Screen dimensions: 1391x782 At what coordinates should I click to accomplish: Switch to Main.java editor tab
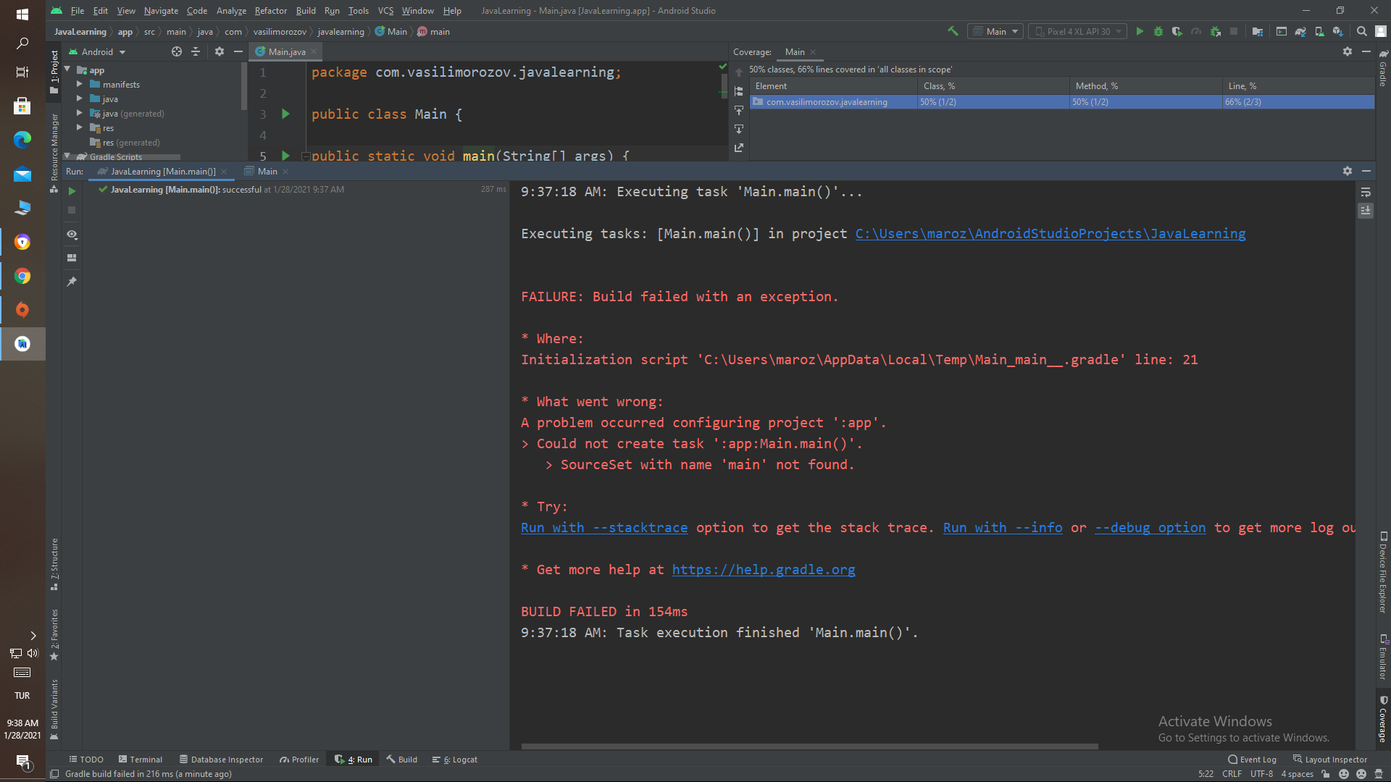(x=286, y=51)
